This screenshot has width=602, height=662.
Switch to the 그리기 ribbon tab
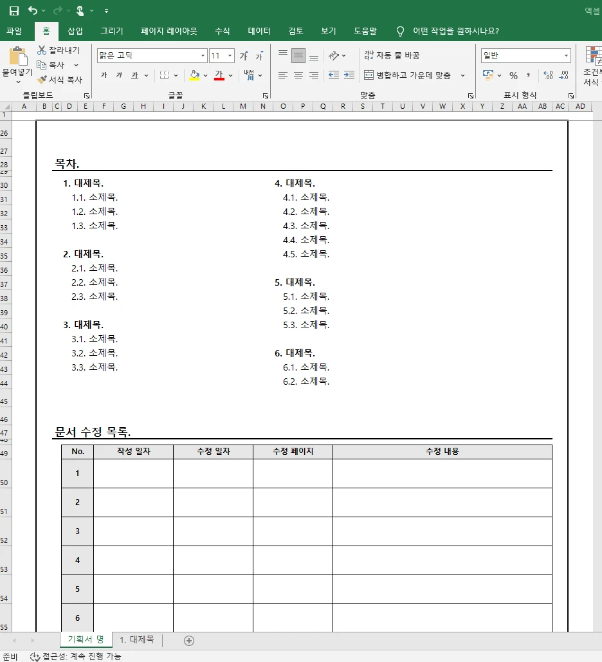(x=112, y=31)
